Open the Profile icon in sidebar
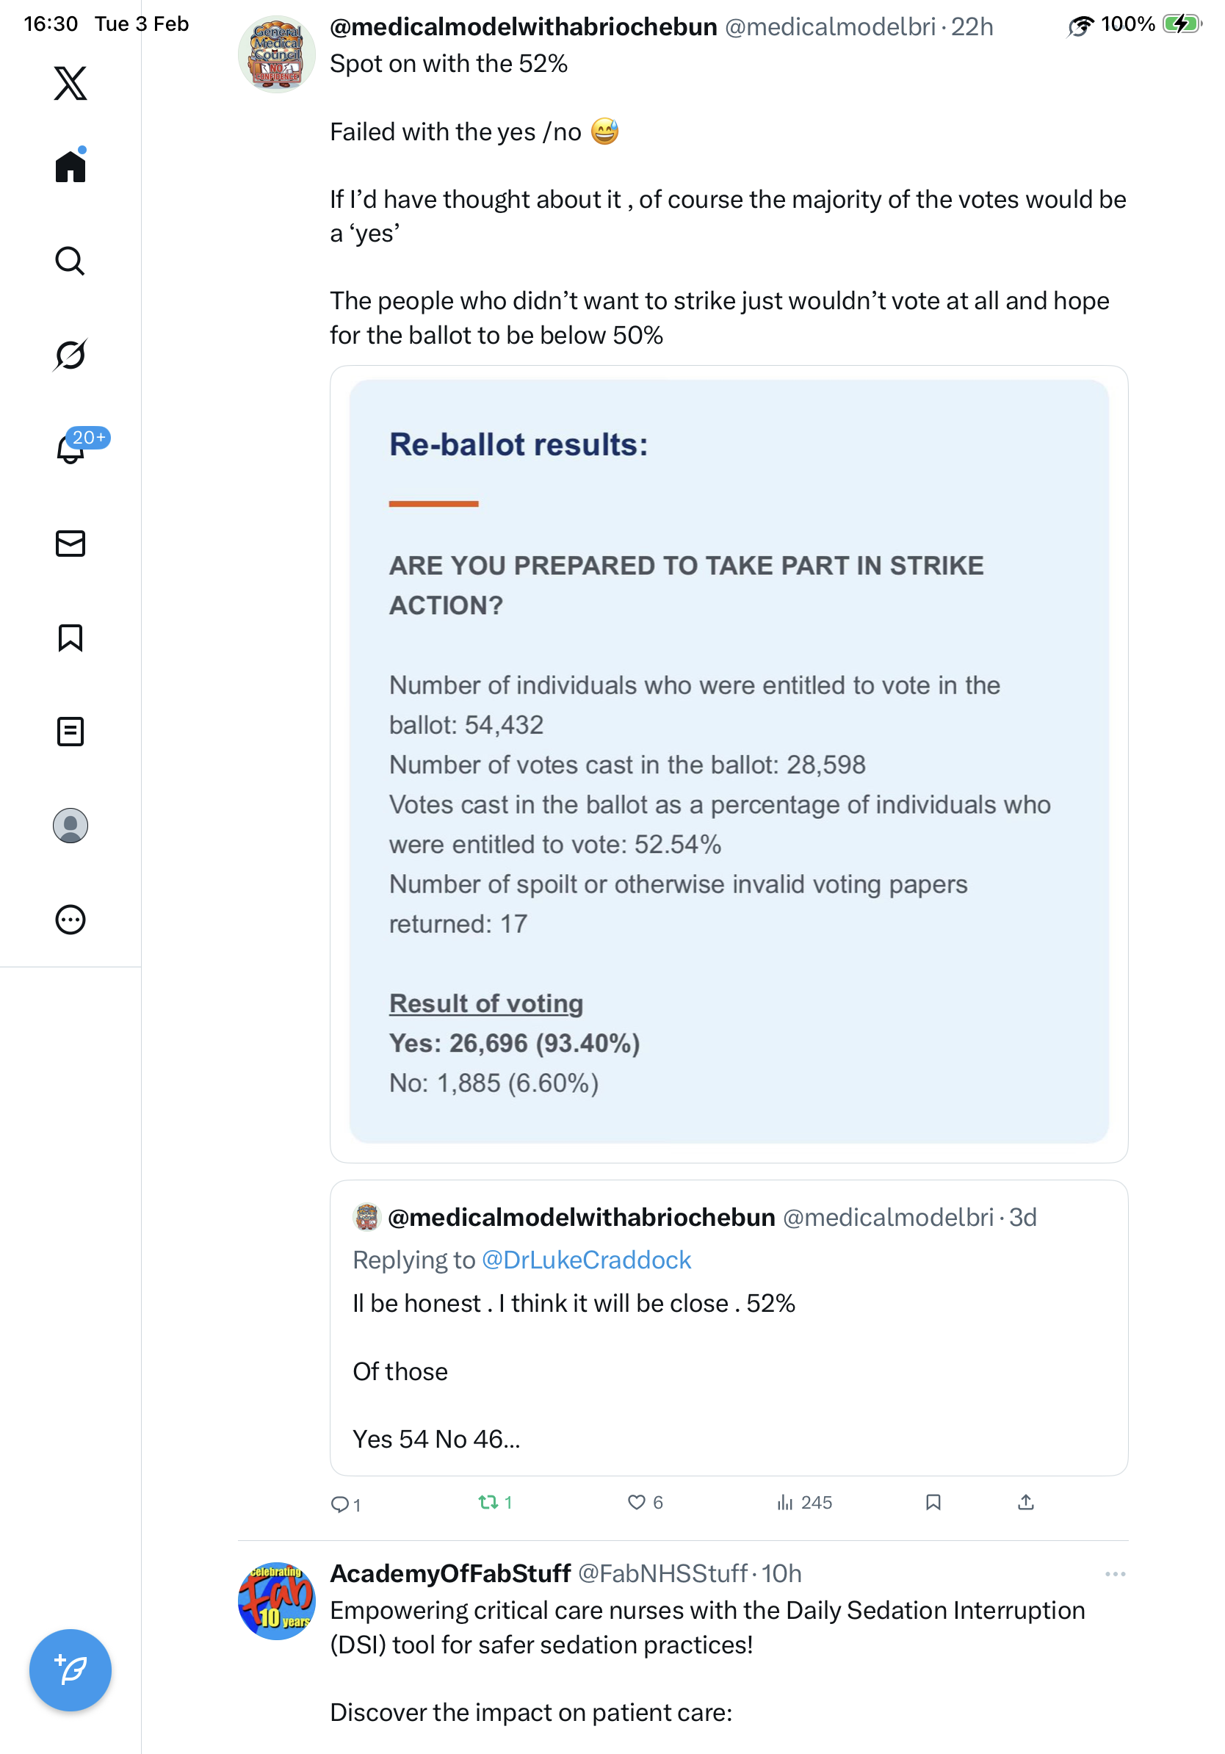Screen dimensions: 1225x1754 (71, 826)
